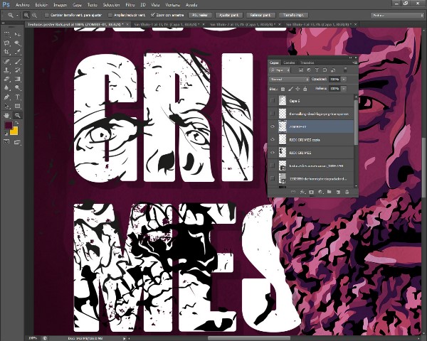
Task: Click zoom in mode in options bar
Action: [x=26, y=15]
